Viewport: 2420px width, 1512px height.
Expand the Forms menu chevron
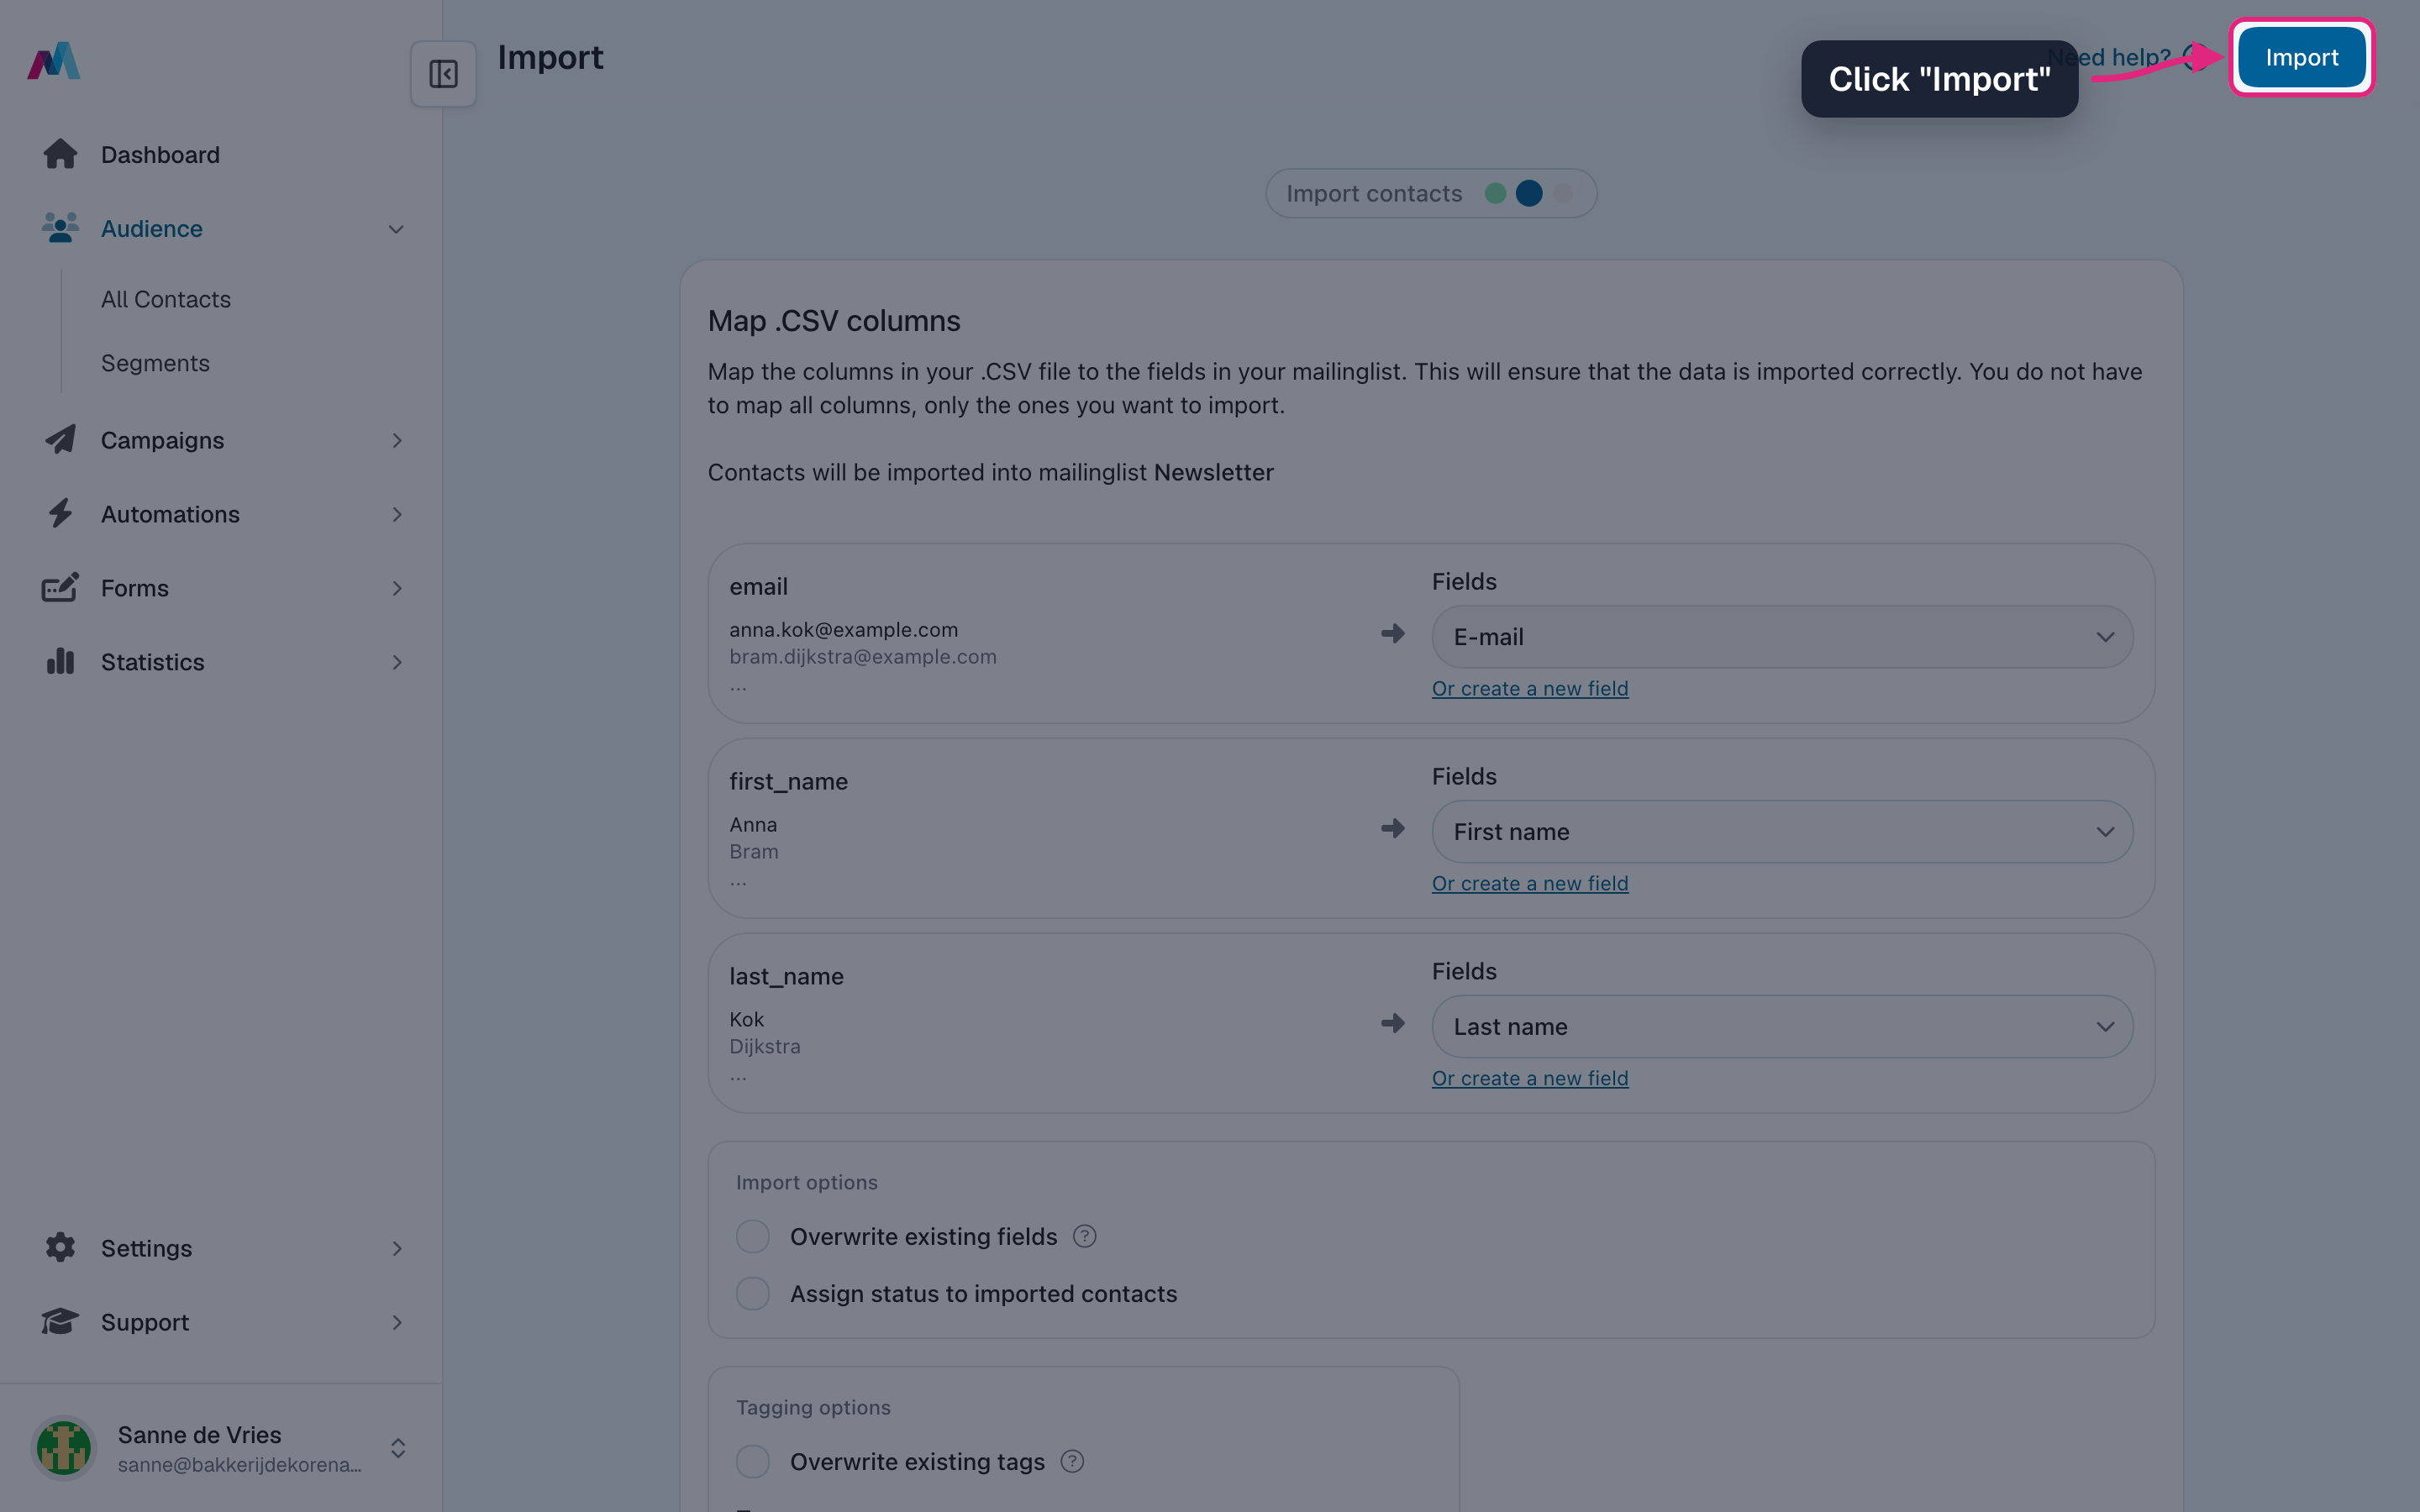click(397, 589)
